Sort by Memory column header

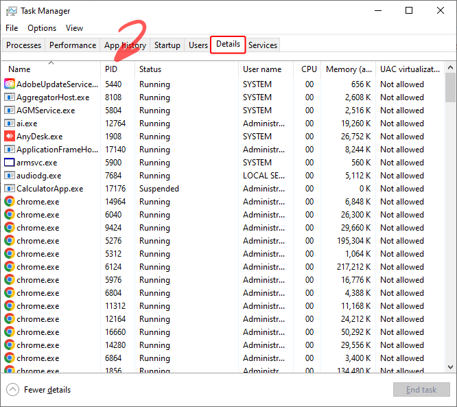coord(349,69)
